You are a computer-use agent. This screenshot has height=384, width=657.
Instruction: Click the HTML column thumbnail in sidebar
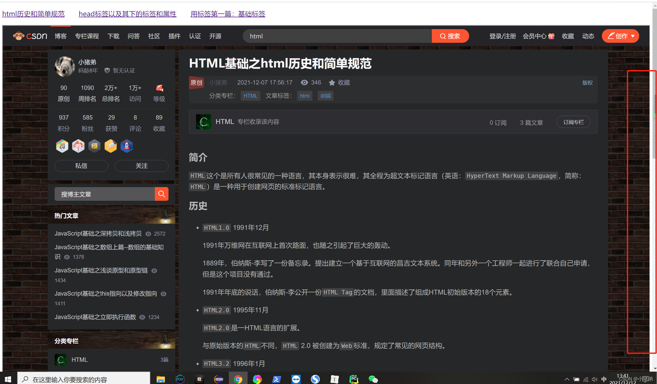(x=61, y=360)
